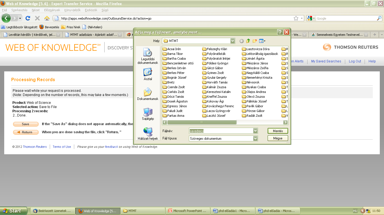
Task: Open the Eszközök menu
Action: 91,10
